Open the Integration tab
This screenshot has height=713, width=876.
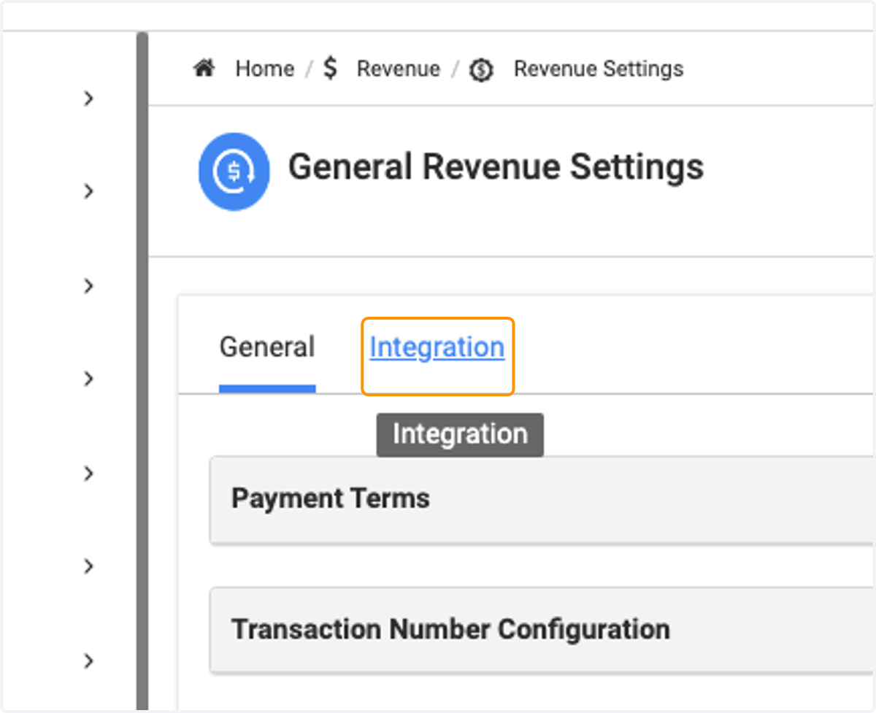437,347
